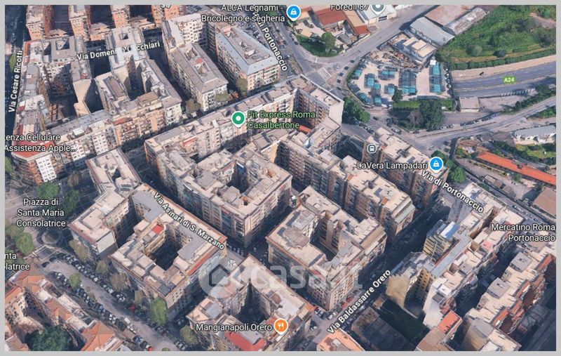Select the green Fit Express Roma marker
Viewport: 561px width, 356px height.
click(238, 118)
